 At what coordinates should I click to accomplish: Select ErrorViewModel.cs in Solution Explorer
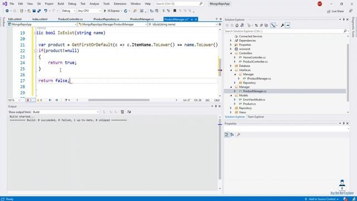[254, 99]
